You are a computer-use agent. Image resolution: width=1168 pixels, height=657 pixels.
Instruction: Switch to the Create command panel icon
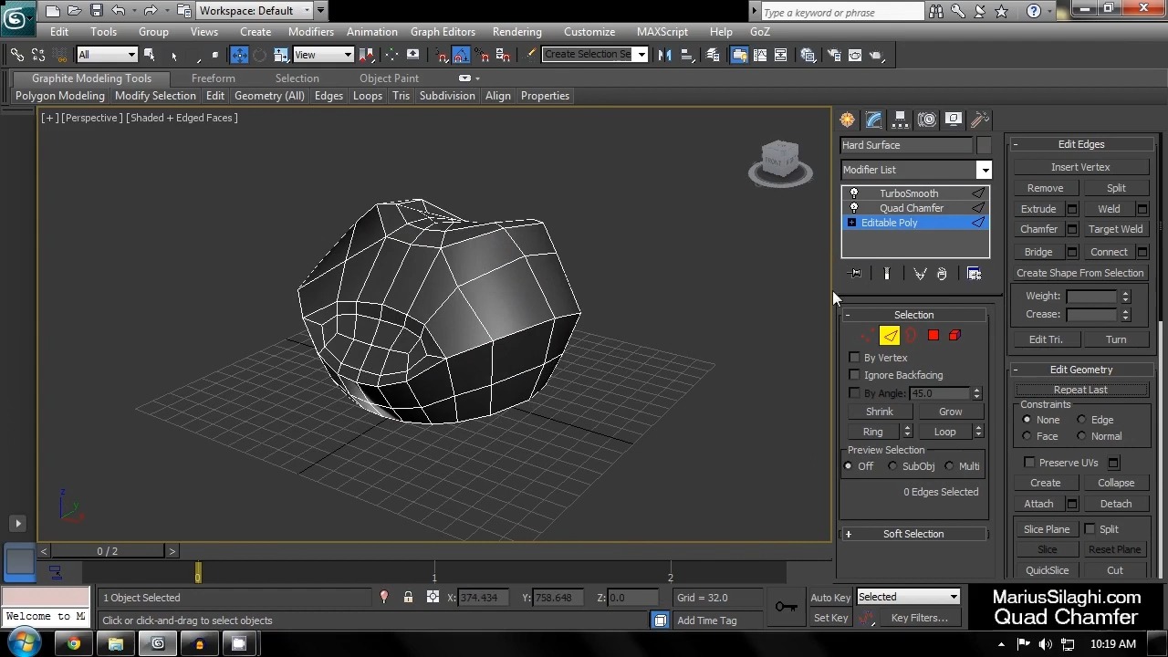pyautogui.click(x=847, y=119)
